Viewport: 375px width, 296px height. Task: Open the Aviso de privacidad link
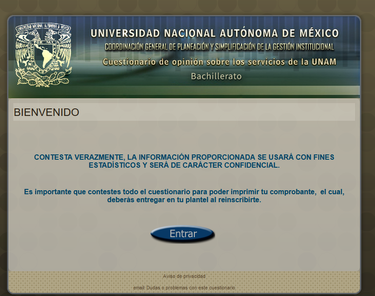tap(184, 276)
